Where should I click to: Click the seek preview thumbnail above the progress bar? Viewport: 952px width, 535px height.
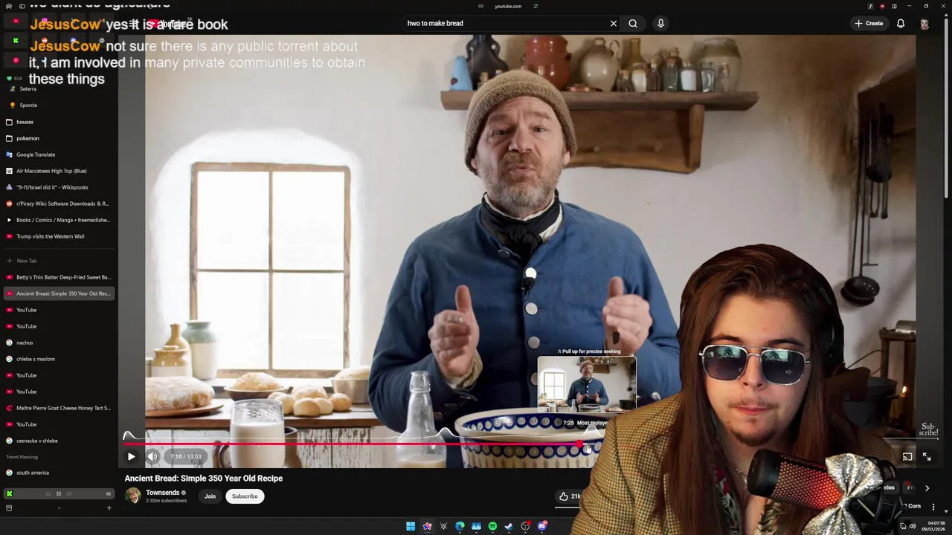pos(587,383)
